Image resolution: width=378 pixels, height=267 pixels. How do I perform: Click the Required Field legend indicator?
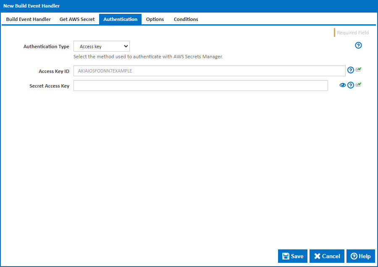point(352,33)
